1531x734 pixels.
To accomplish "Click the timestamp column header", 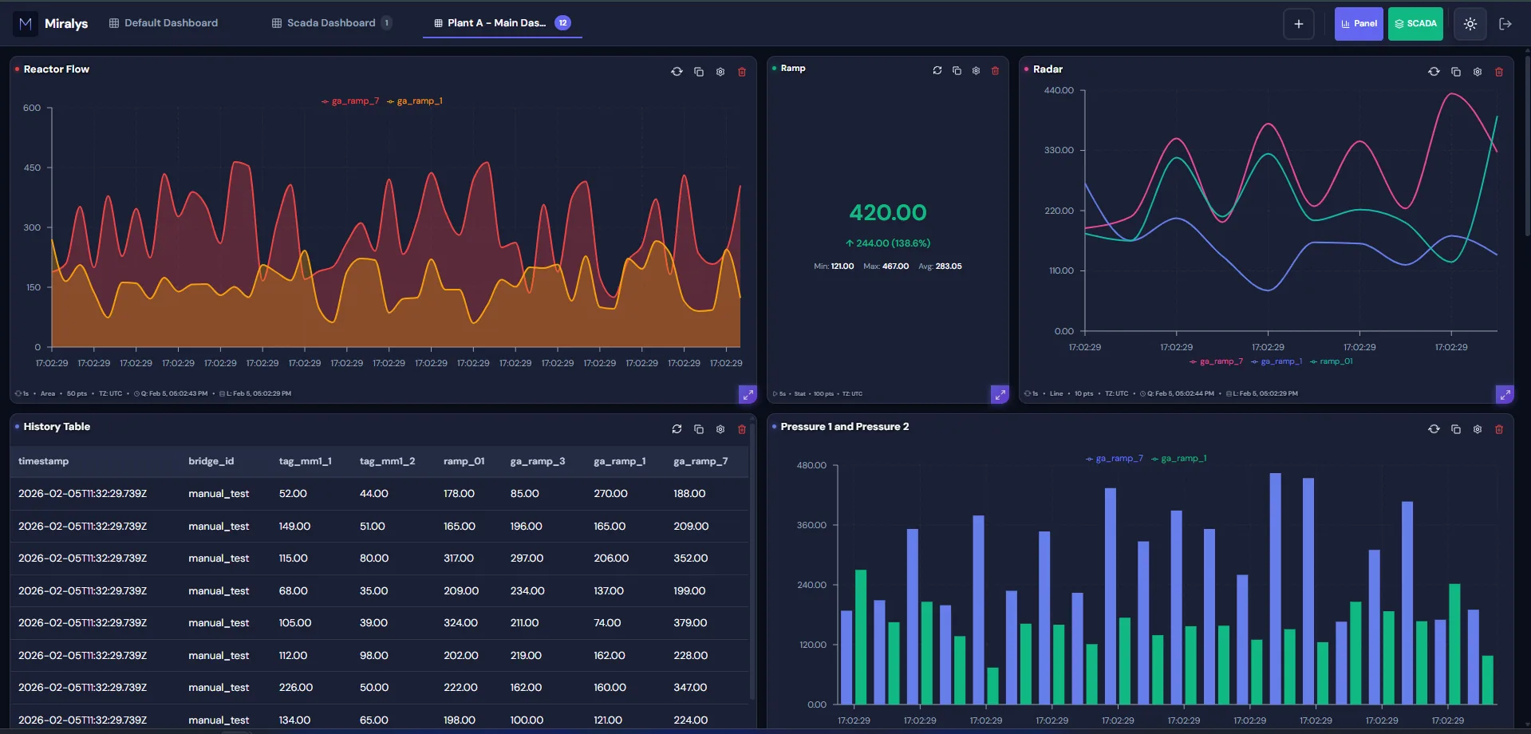I will 43,461.
